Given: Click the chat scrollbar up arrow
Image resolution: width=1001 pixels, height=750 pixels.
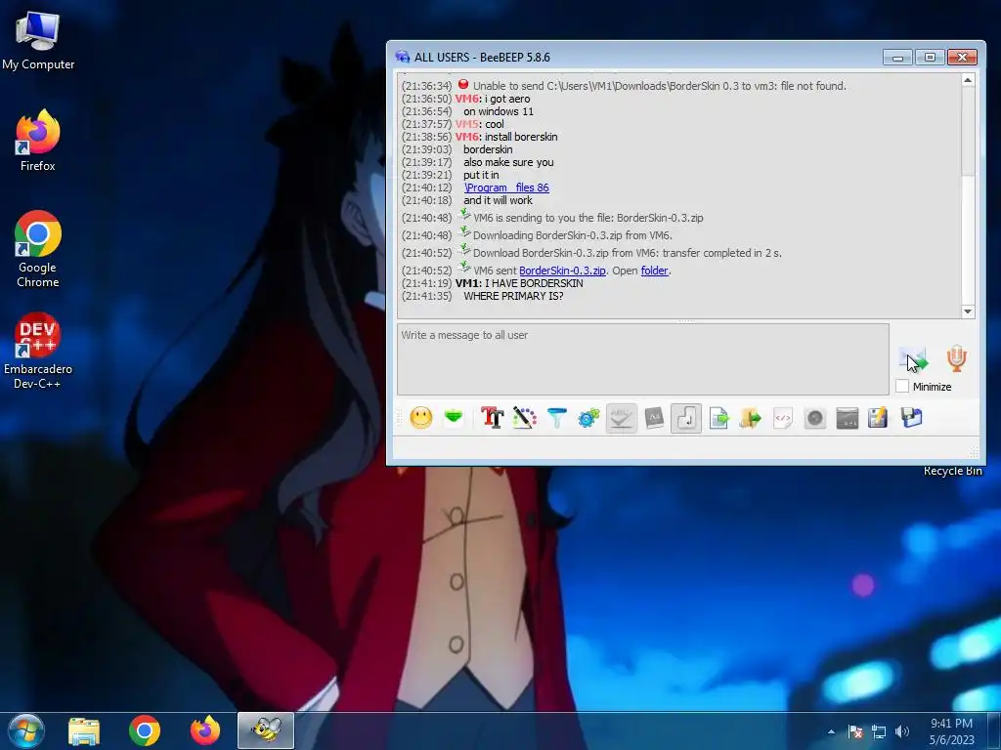Looking at the screenshot, I should point(968,80).
